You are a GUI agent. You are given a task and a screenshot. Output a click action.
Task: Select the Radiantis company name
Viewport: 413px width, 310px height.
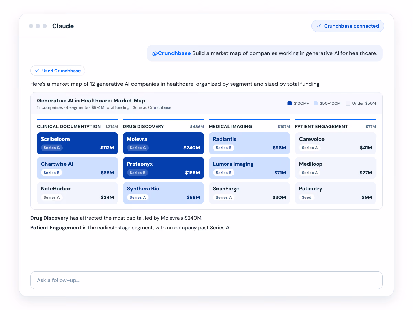click(225, 139)
